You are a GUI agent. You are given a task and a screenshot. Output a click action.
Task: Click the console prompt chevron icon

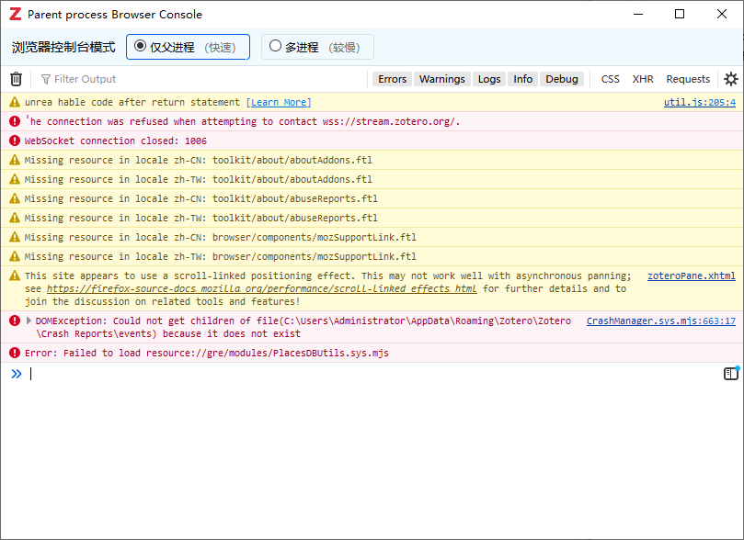tap(17, 374)
